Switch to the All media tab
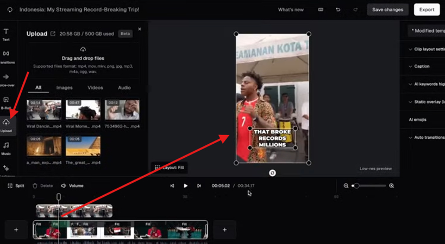The width and height of the screenshot is (445, 244). click(39, 87)
